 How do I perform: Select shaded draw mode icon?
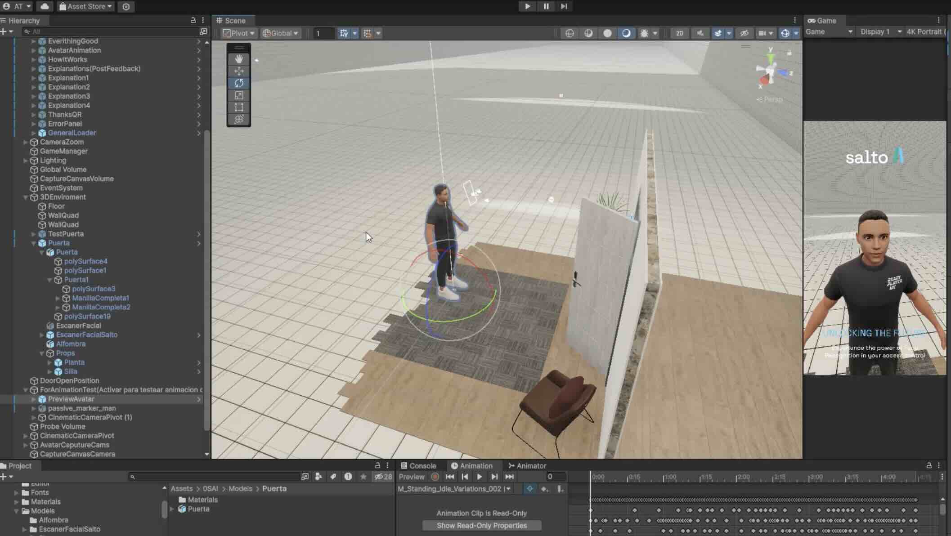(626, 33)
